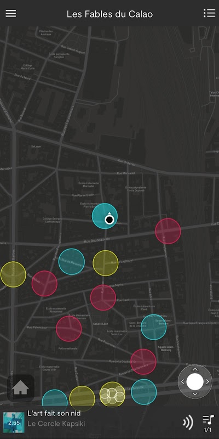Tap the Rue Marcadet street label

pos(126,173)
